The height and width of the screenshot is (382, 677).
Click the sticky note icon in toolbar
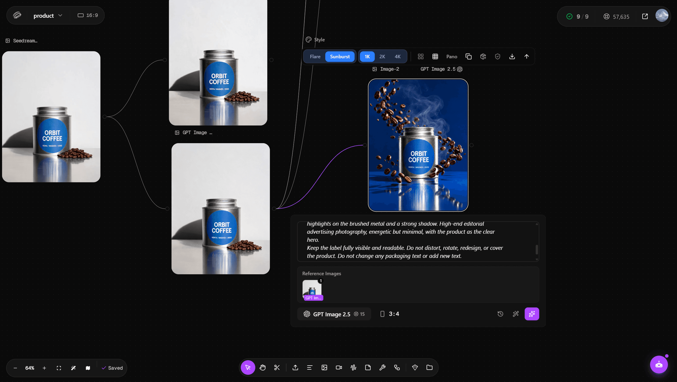point(368,367)
